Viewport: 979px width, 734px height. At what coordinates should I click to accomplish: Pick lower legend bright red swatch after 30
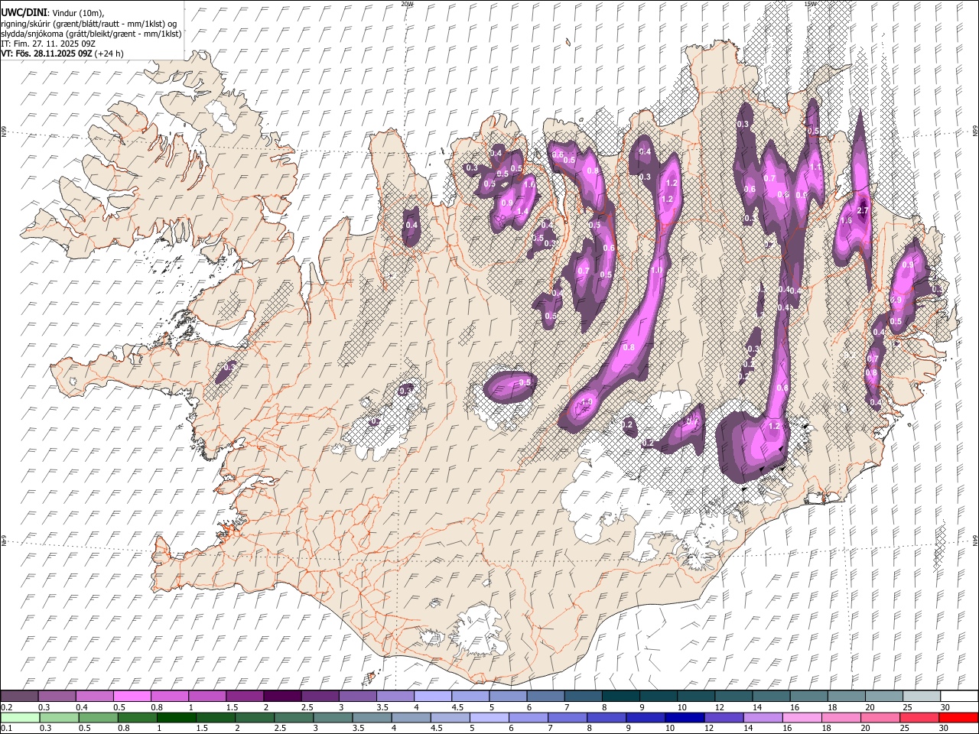(x=958, y=718)
